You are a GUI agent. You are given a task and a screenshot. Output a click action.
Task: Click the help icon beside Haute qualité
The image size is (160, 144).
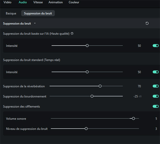coord(72,34)
